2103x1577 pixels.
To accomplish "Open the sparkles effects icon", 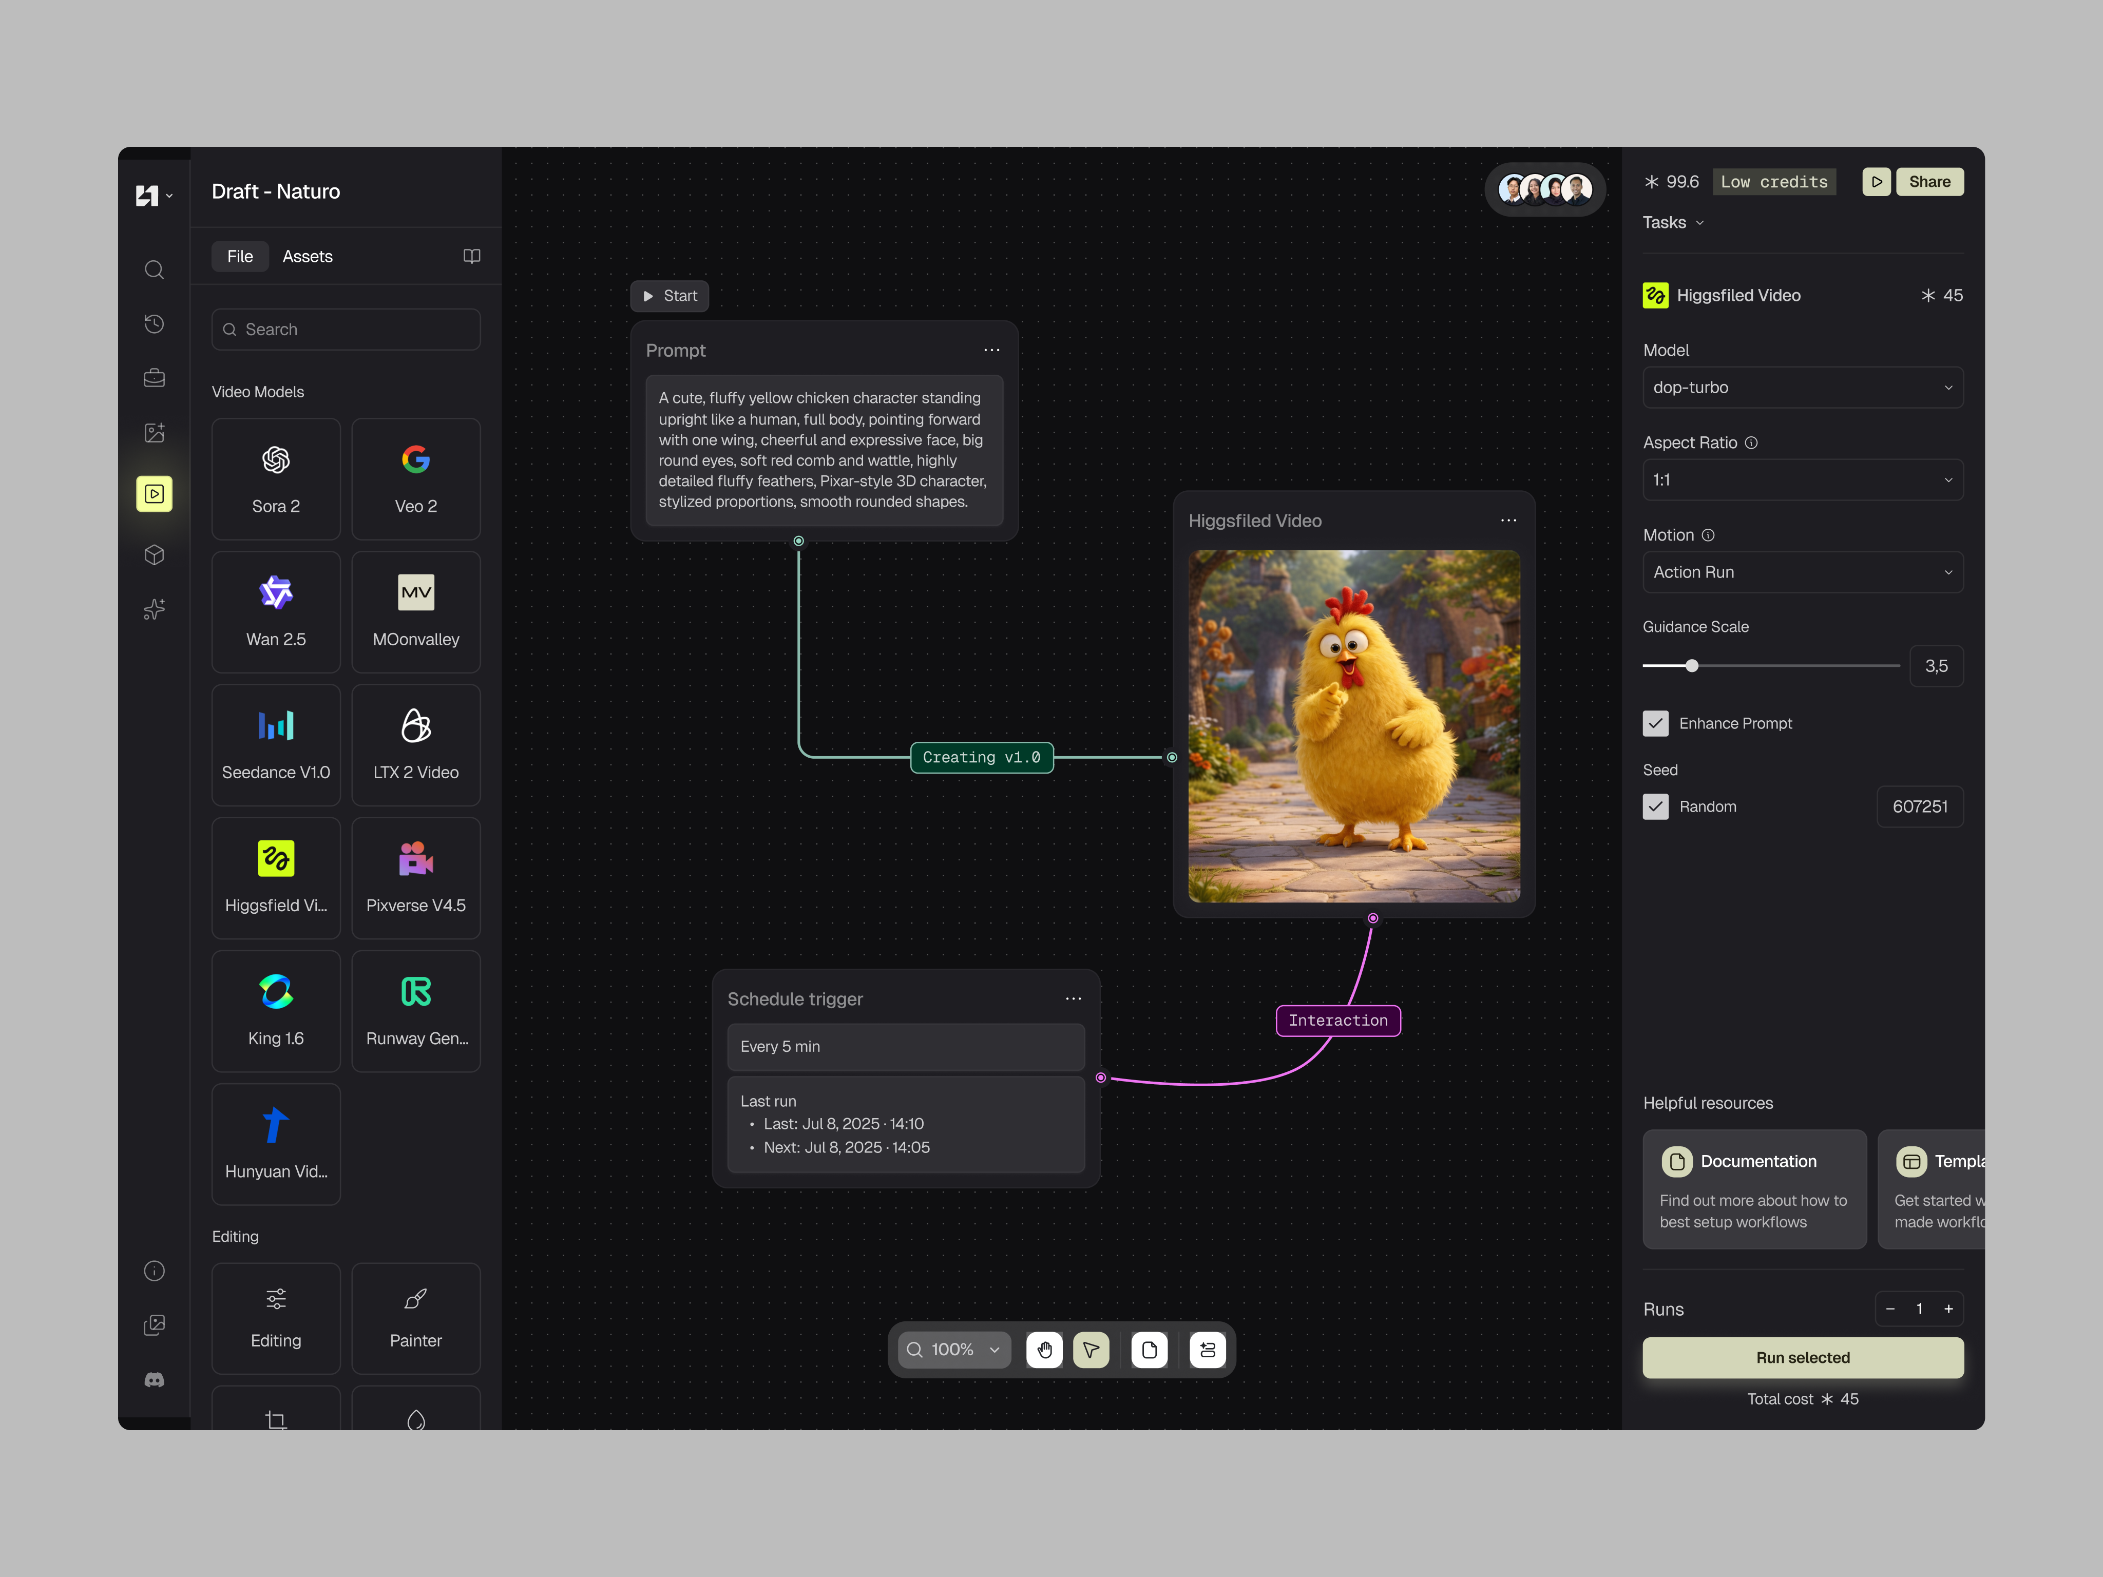I will (x=154, y=609).
